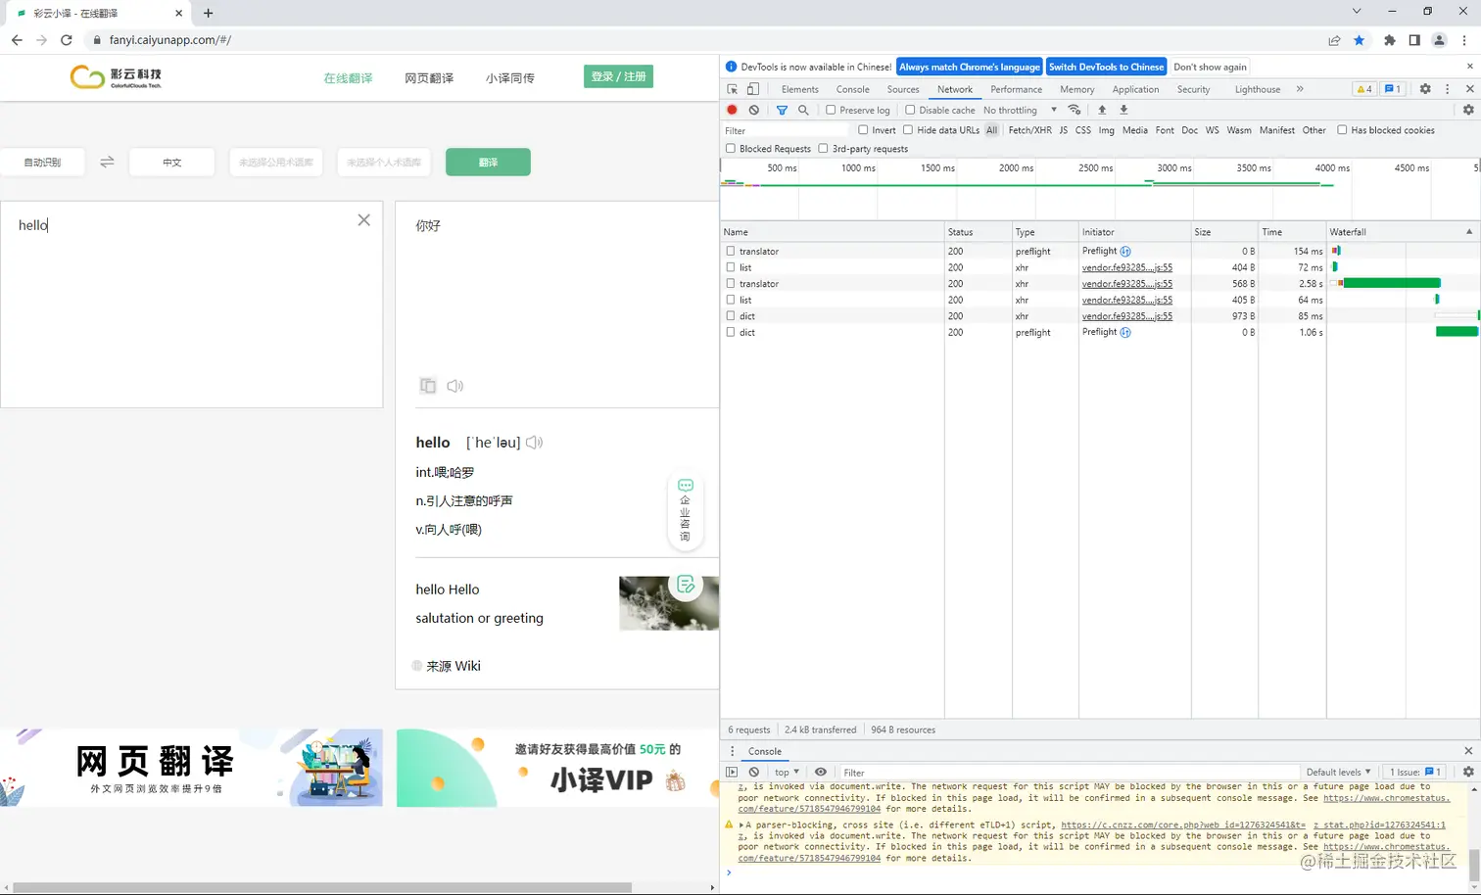Viewport: 1481px width, 895px height.
Task: Tick checkbox beside last dict request
Action: (x=731, y=332)
